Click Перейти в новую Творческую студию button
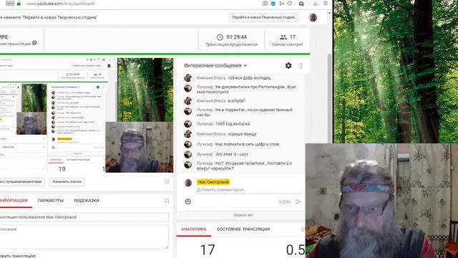The height and width of the screenshot is (258, 458). (x=263, y=17)
